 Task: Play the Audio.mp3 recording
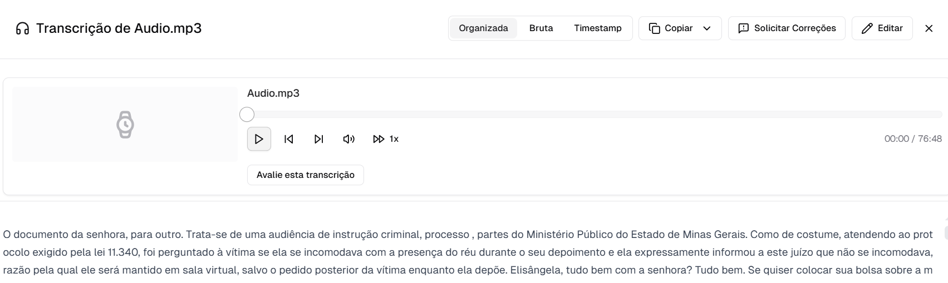259,139
